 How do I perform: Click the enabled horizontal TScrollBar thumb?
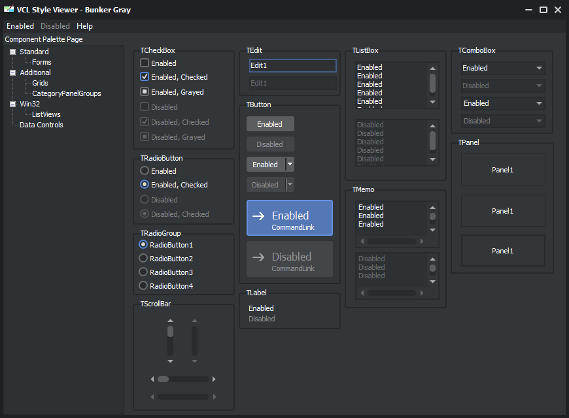[x=164, y=379]
